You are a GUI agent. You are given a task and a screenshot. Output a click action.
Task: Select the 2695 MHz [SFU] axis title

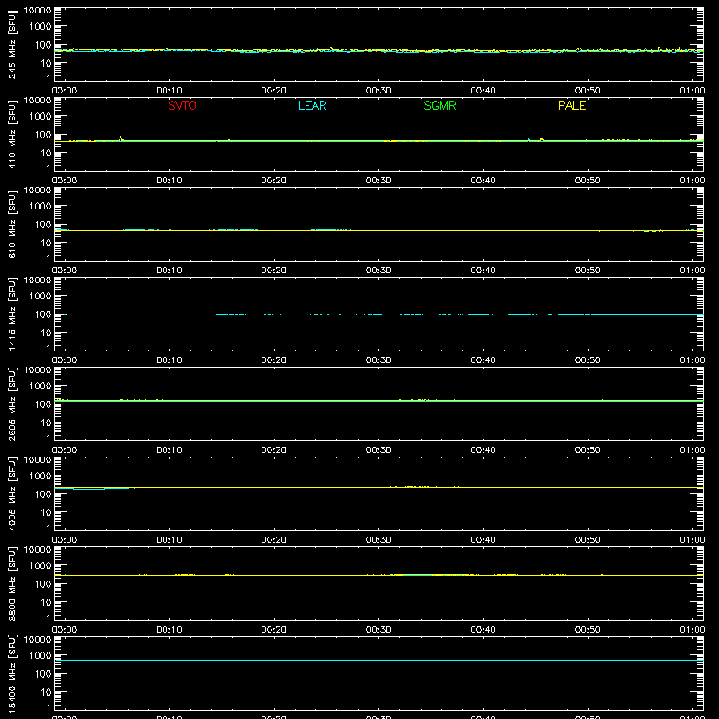pyautogui.click(x=12, y=404)
